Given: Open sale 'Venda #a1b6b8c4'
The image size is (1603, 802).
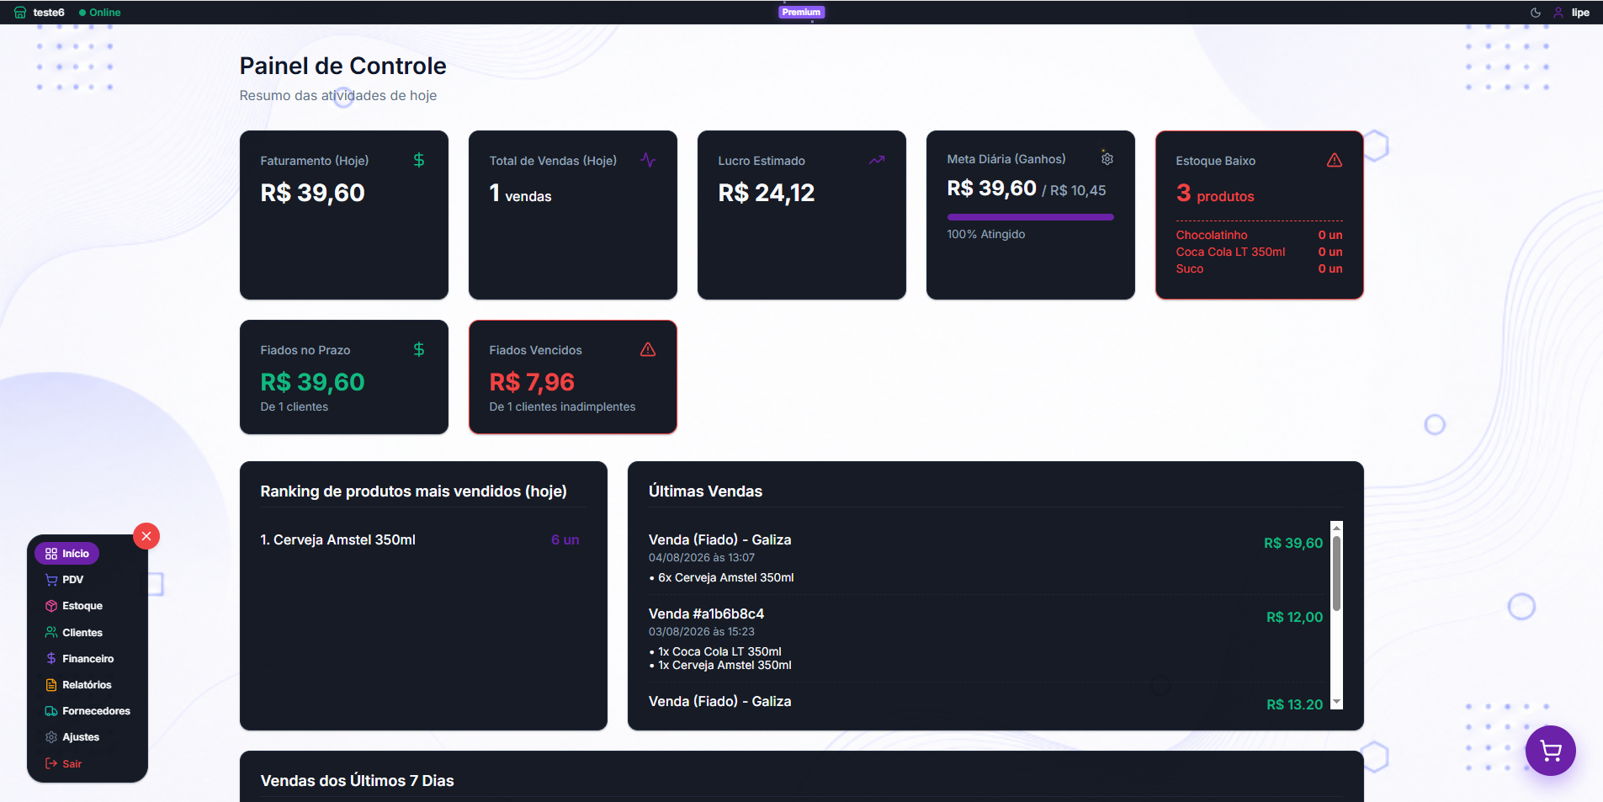Looking at the screenshot, I should (706, 613).
